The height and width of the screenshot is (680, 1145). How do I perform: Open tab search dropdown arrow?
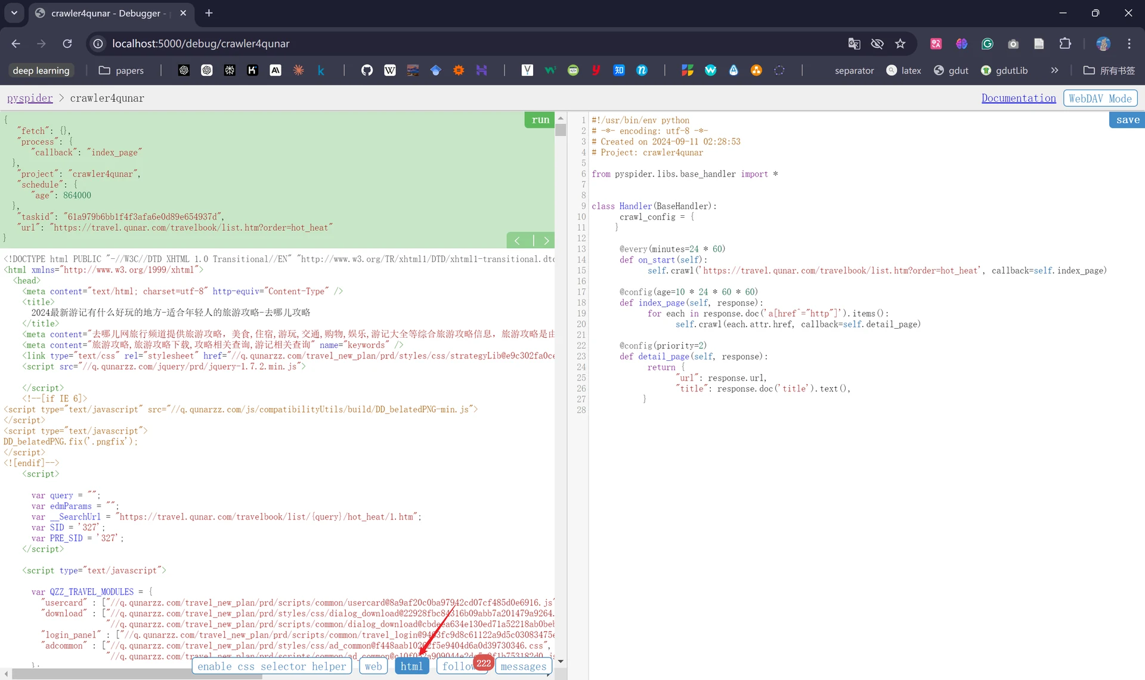14,13
